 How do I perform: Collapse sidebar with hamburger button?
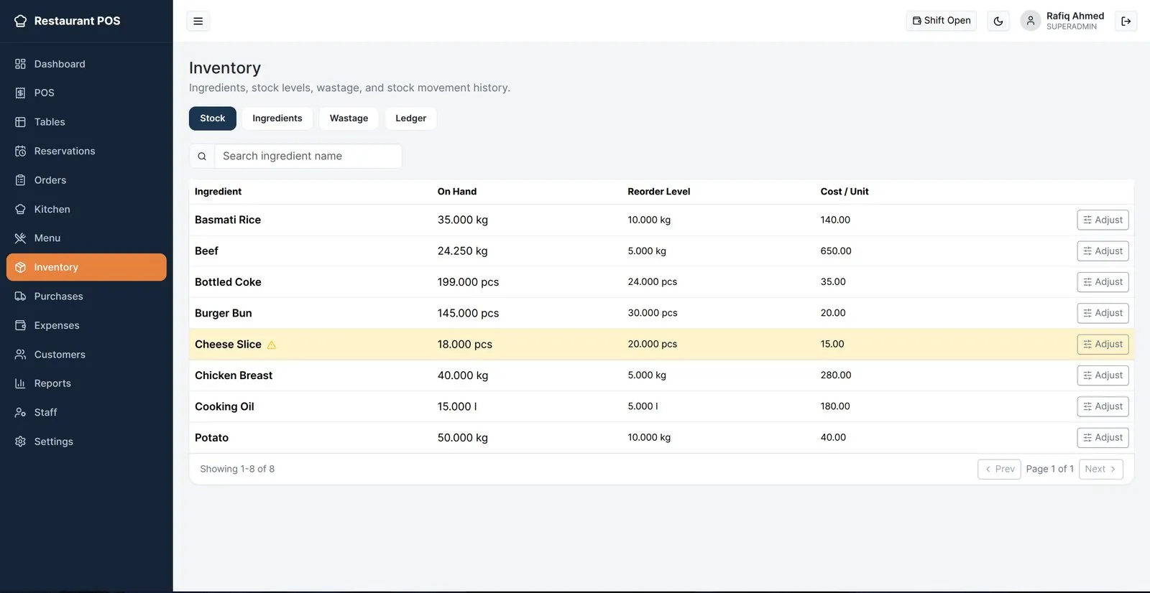[198, 21]
